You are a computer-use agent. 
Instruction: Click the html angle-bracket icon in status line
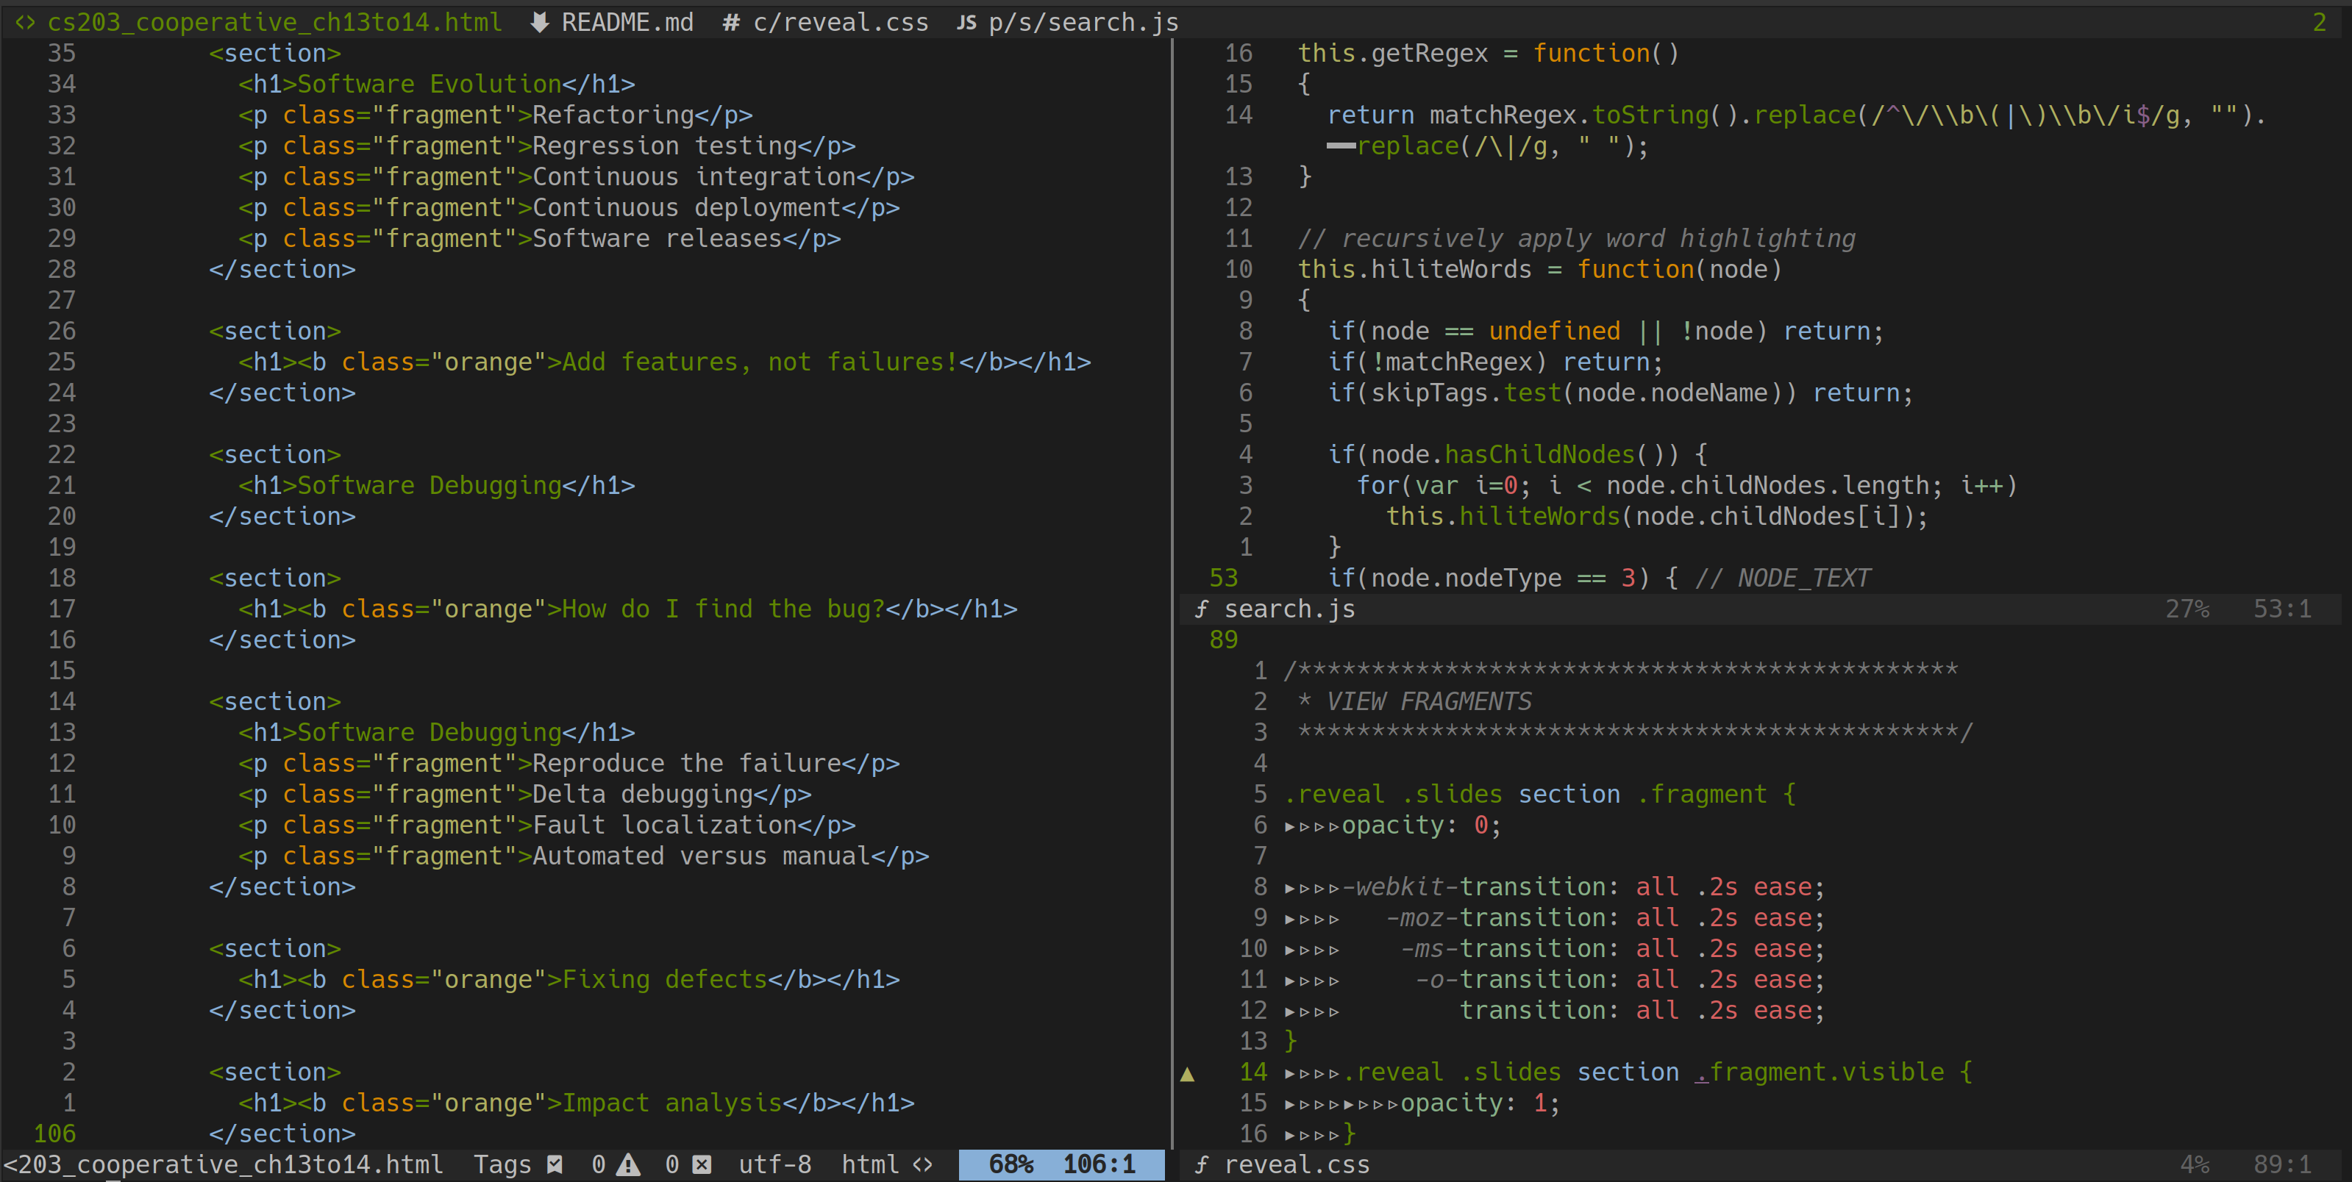(x=923, y=1164)
